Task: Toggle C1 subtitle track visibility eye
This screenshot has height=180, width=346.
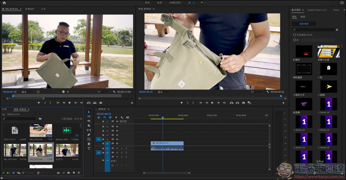Action: click(117, 121)
